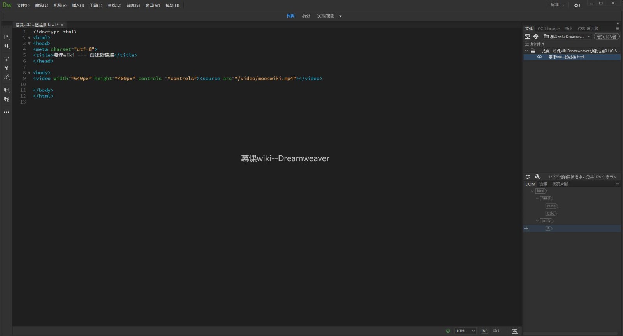
Task: Click the File Management arrows icon
Action: click(x=7, y=46)
